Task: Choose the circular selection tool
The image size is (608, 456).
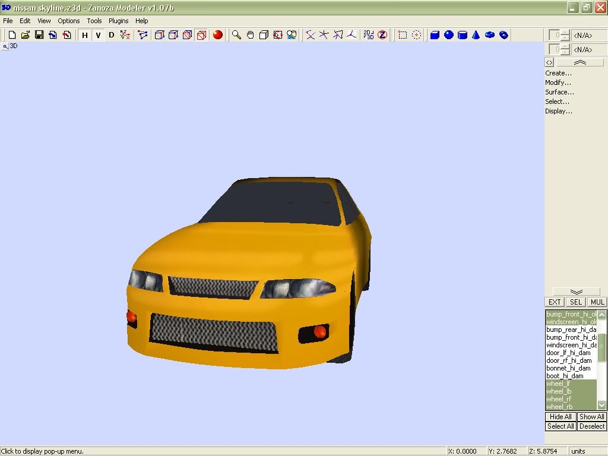Action: click(x=416, y=35)
